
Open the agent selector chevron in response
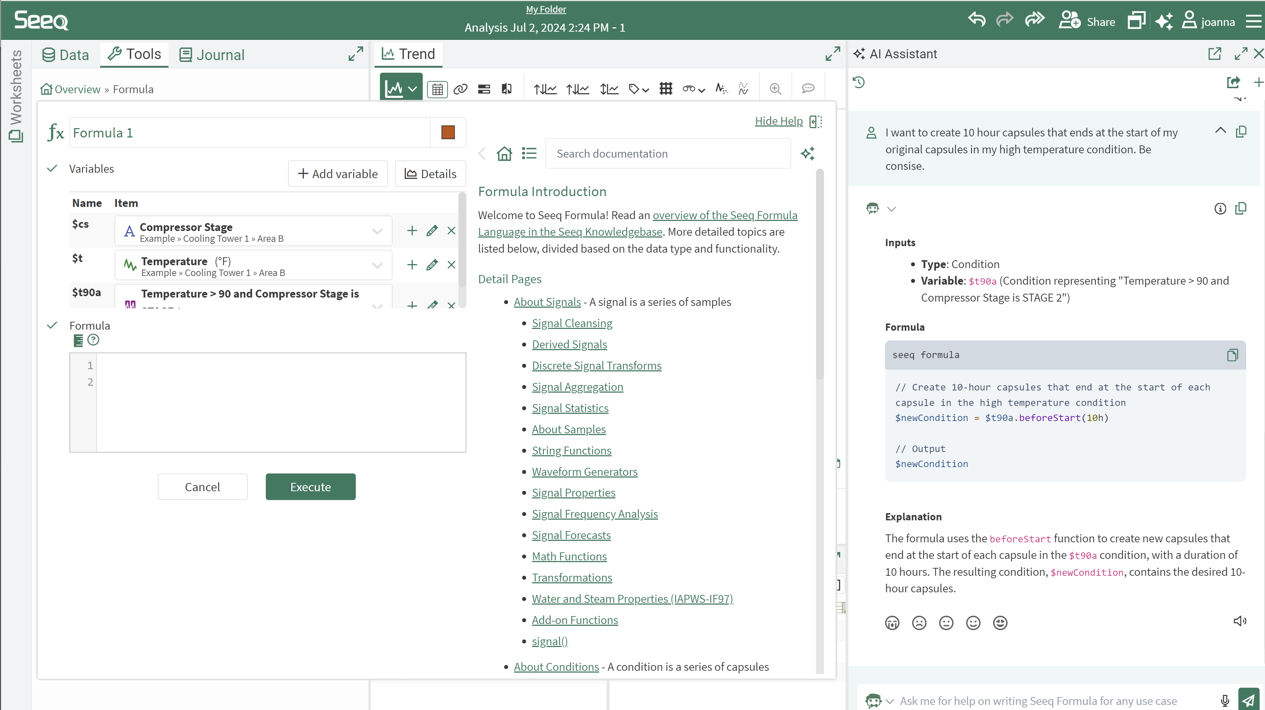[892, 208]
